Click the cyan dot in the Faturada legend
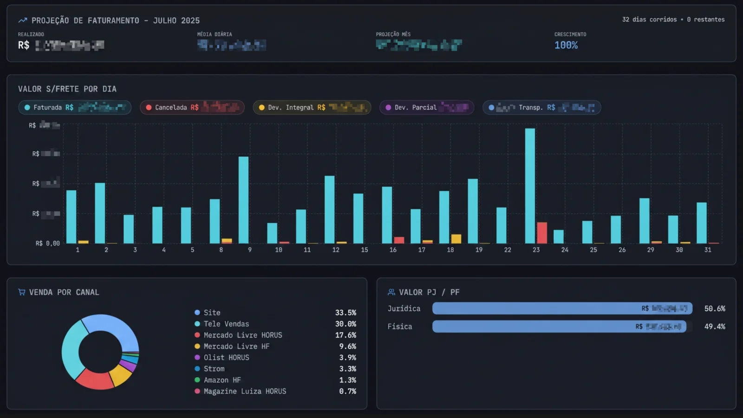 click(27, 107)
